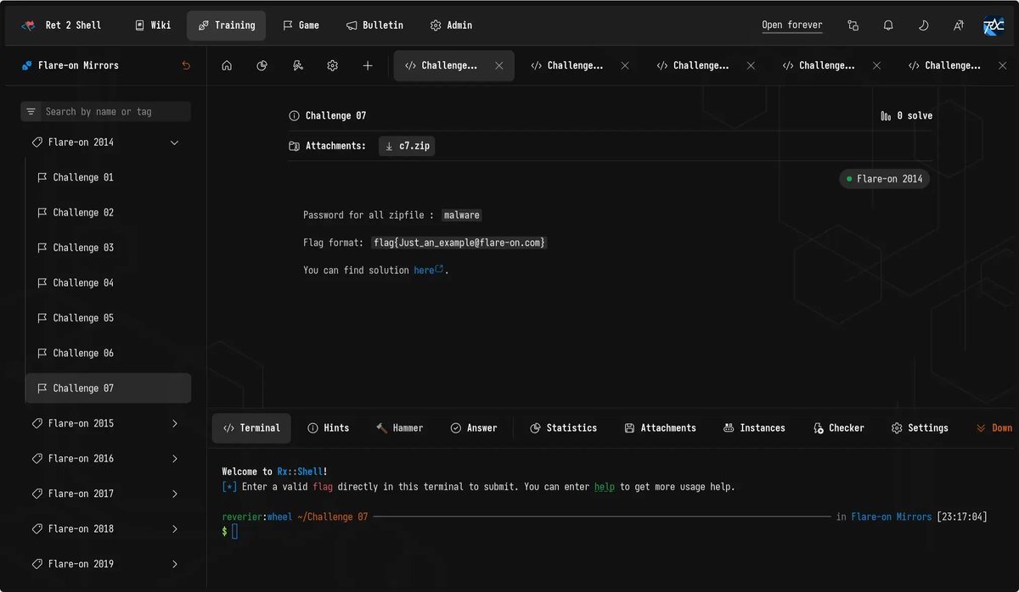Click the user edit icon in tab bar
This screenshot has height=592, width=1019.
tap(297, 65)
